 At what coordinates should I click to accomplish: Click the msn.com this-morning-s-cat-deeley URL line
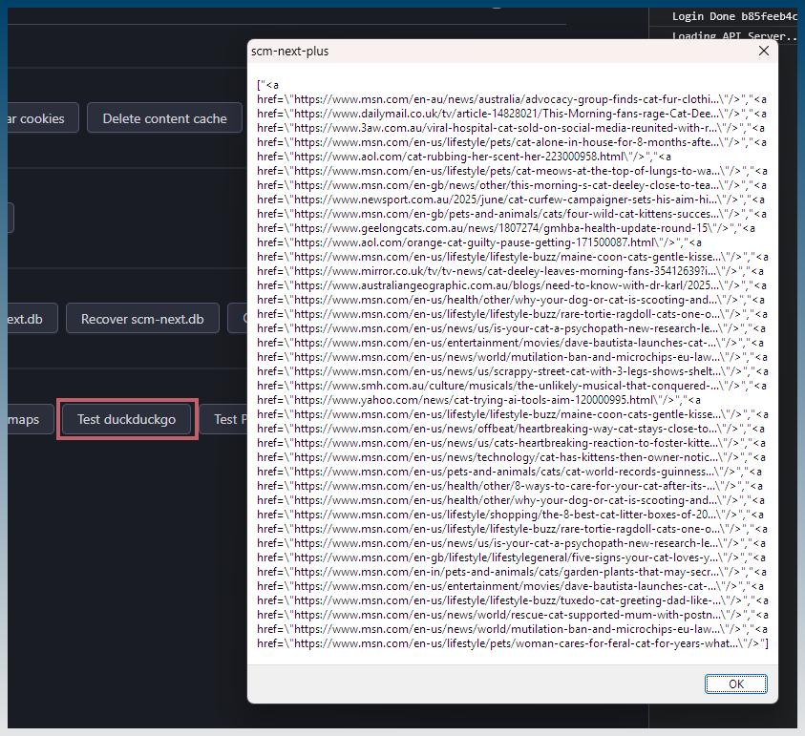click(512, 185)
